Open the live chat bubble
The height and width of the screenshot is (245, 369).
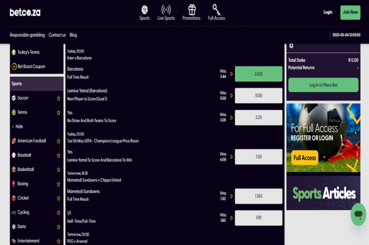(358, 214)
